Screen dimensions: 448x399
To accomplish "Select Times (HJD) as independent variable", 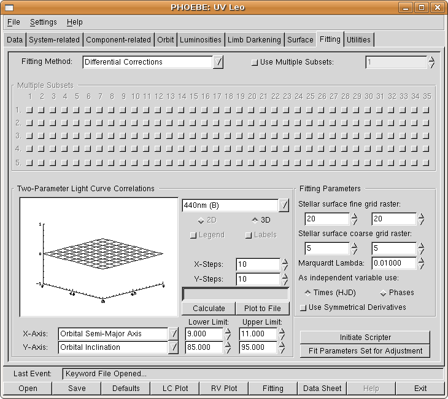I will click(x=307, y=293).
